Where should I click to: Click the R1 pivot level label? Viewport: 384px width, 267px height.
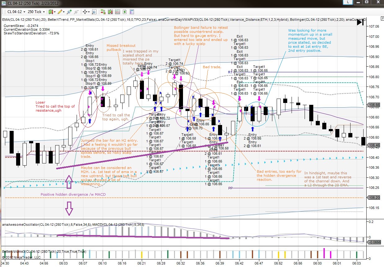[x=230, y=72]
